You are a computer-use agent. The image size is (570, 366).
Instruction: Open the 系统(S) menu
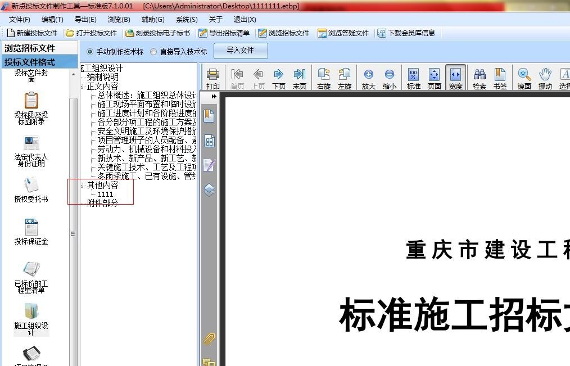point(187,19)
